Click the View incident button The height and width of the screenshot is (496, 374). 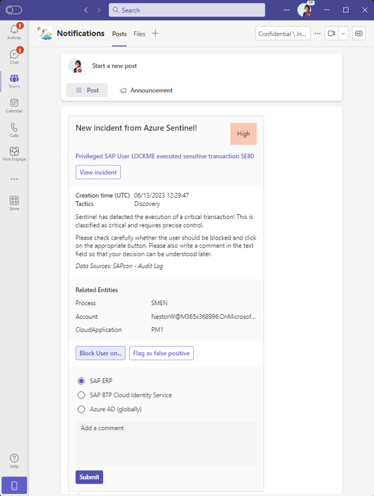[x=98, y=172]
